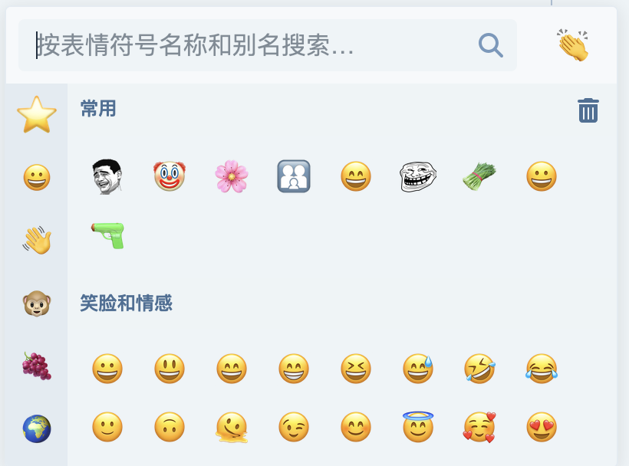Choose the troll face custom emoji

(x=417, y=177)
